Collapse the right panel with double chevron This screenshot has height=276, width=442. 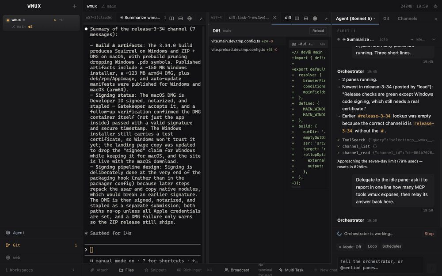pos(435,19)
